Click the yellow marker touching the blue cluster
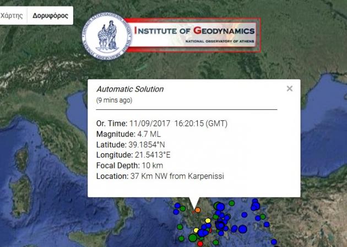The width and height of the screenshot is (347, 247). point(196,230)
